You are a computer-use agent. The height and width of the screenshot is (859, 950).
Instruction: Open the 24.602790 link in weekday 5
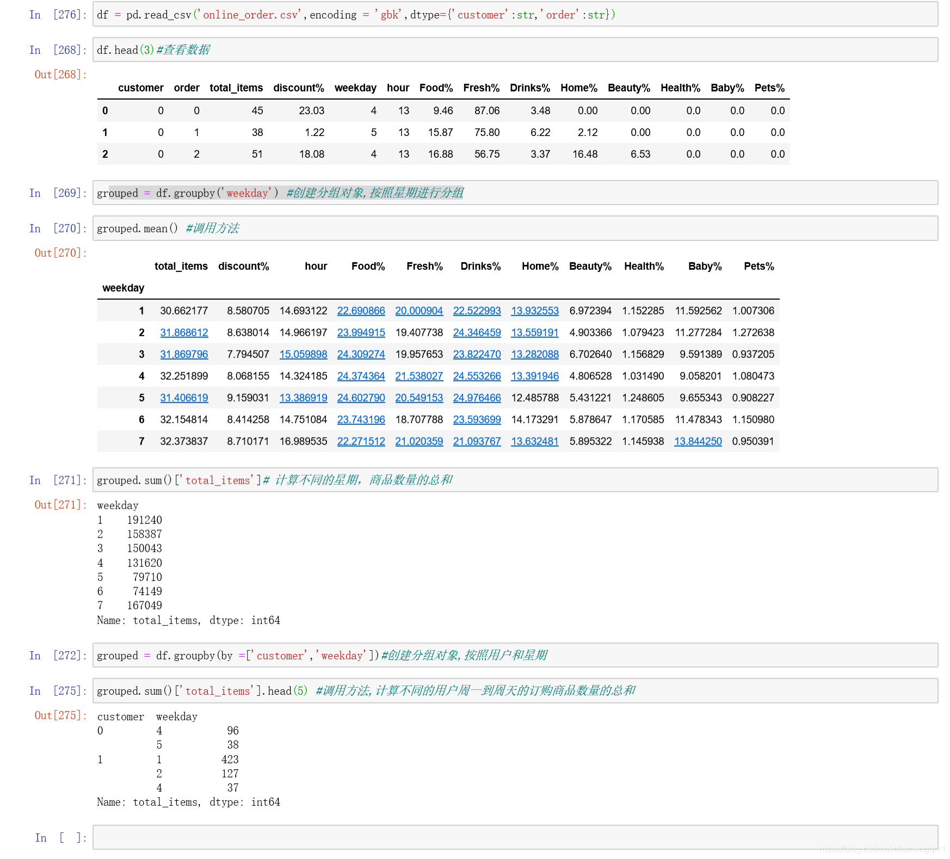(361, 398)
